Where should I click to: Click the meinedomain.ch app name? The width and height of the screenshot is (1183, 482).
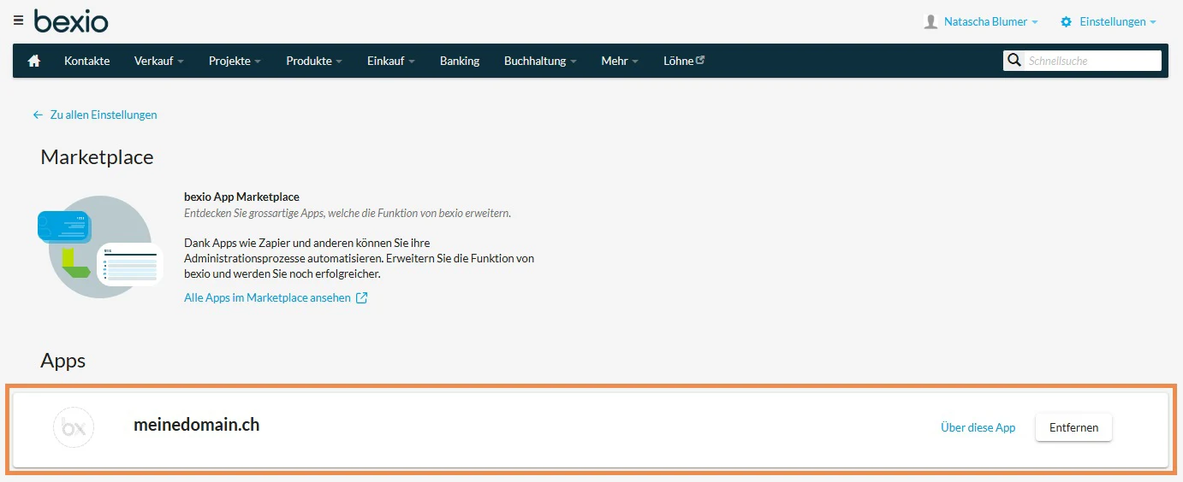[196, 424]
